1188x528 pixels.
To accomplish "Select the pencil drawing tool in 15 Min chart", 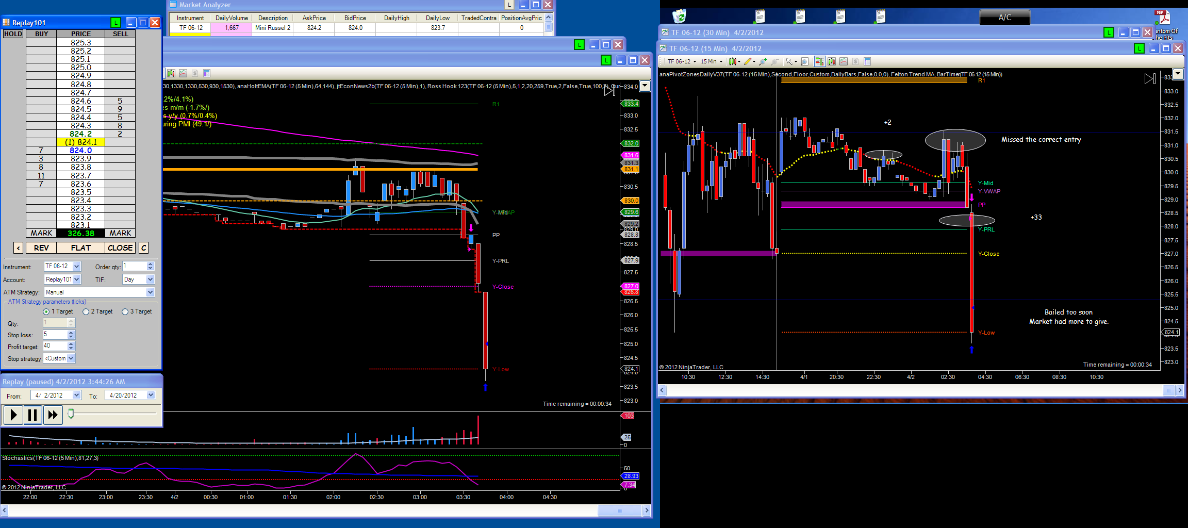I will [x=749, y=61].
